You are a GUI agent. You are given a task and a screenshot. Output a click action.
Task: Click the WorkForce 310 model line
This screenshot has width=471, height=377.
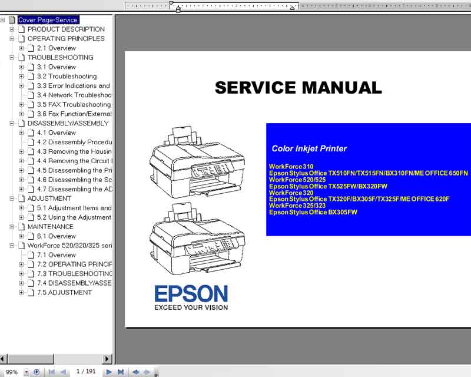click(x=291, y=166)
